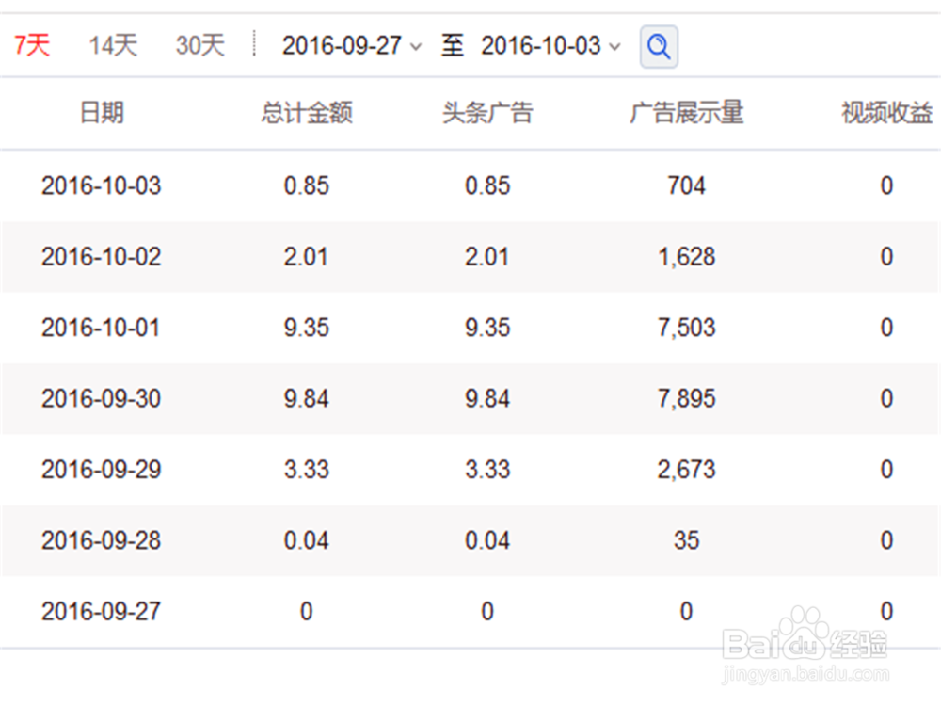
Task: Click the 9.84 total amount value
Action: 306,398
